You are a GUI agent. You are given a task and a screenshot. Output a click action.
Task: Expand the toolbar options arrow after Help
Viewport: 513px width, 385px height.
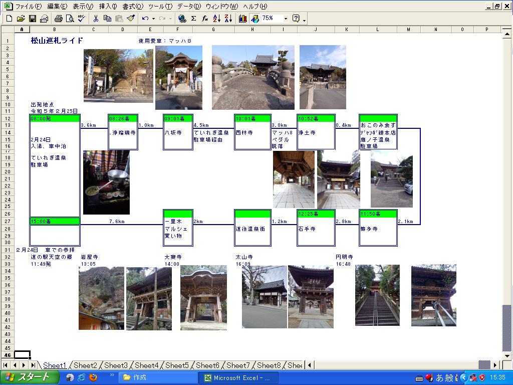click(305, 20)
